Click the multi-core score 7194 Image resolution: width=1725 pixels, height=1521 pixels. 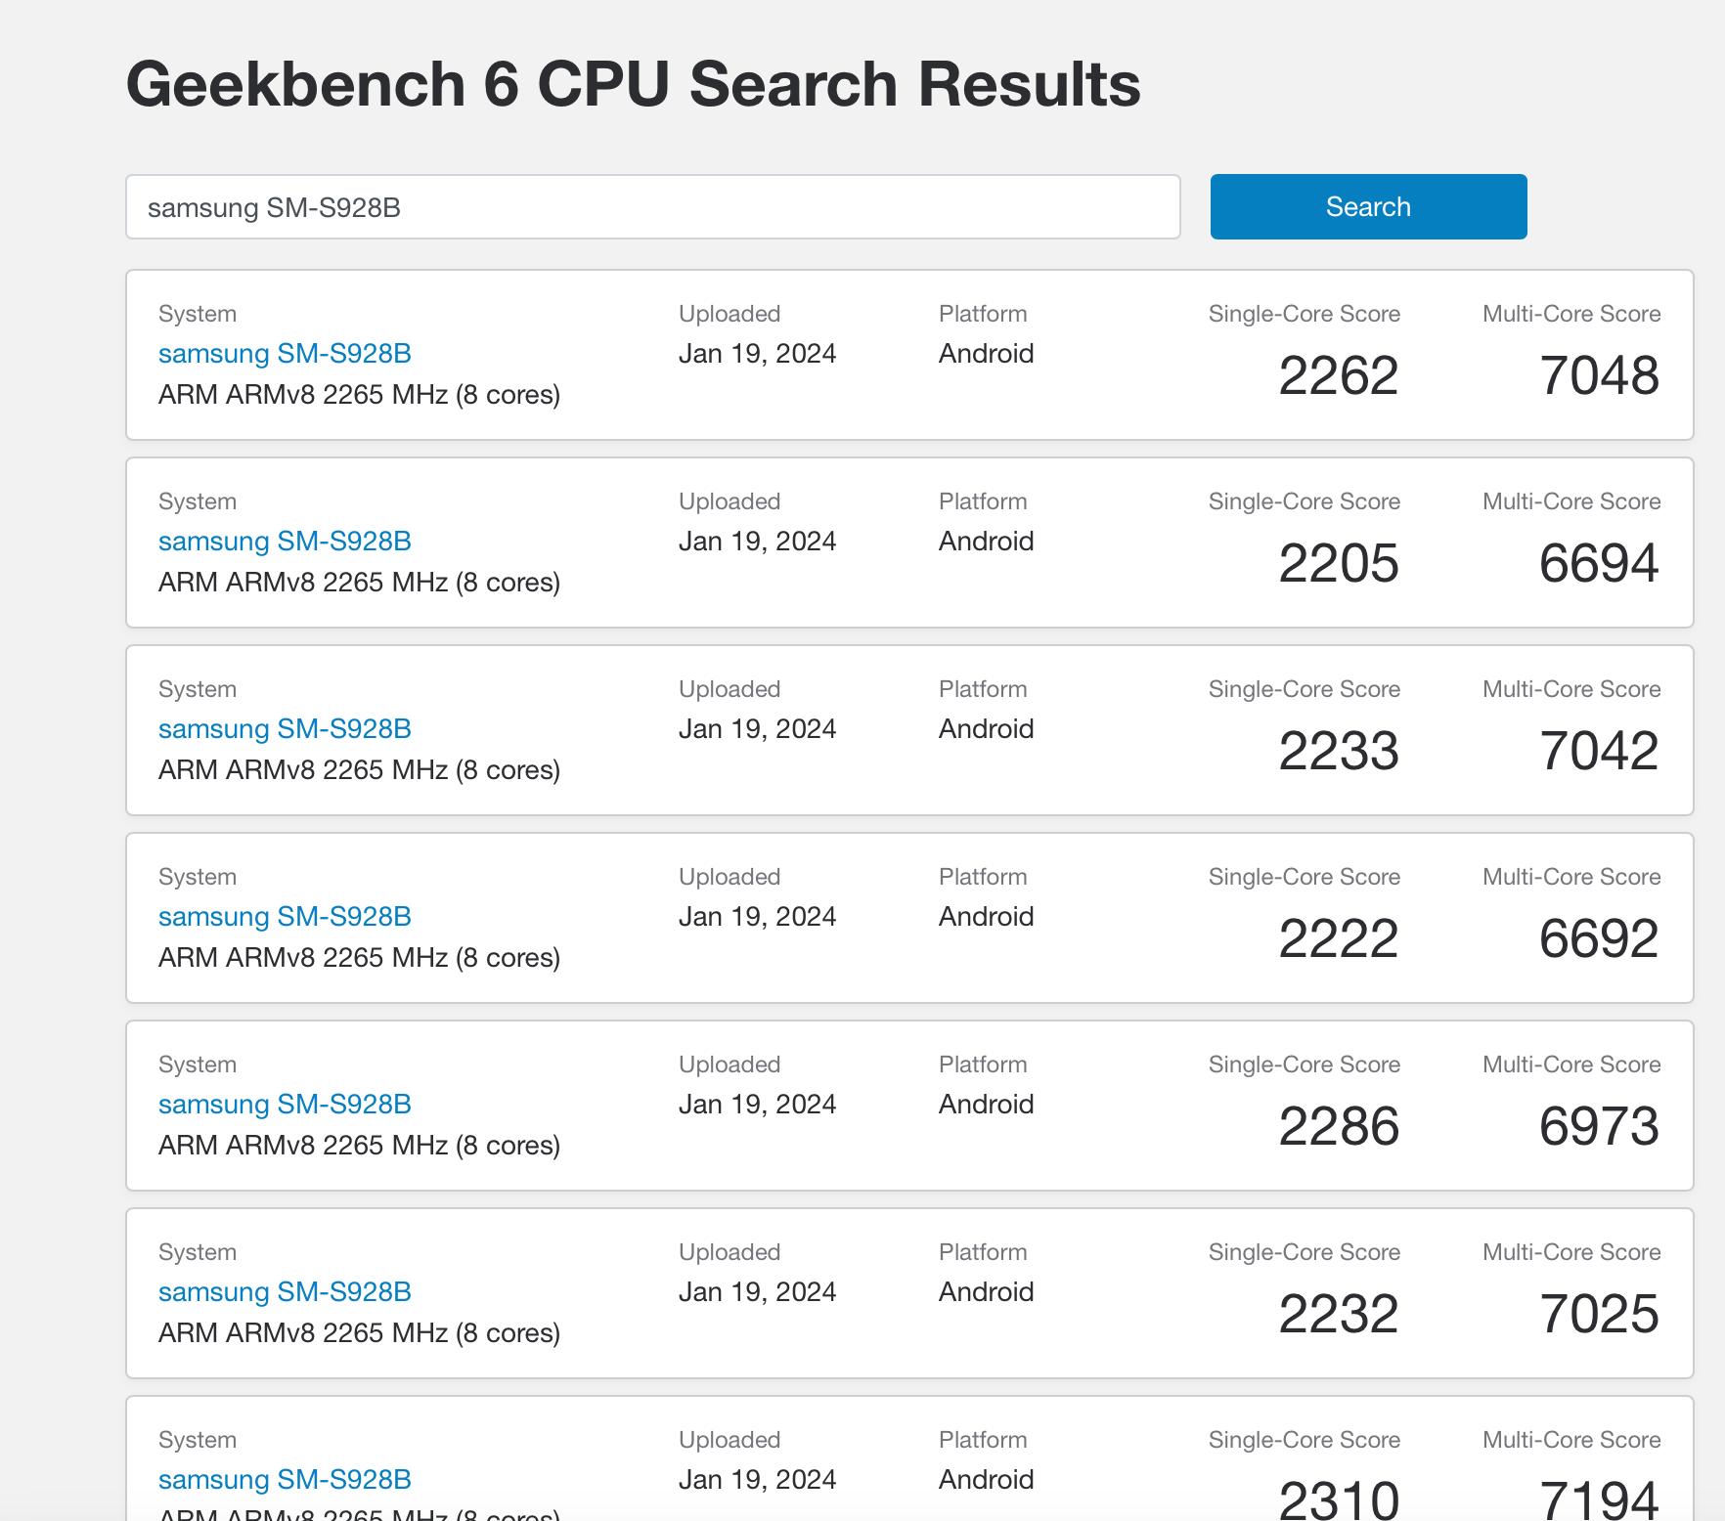pos(1600,1499)
